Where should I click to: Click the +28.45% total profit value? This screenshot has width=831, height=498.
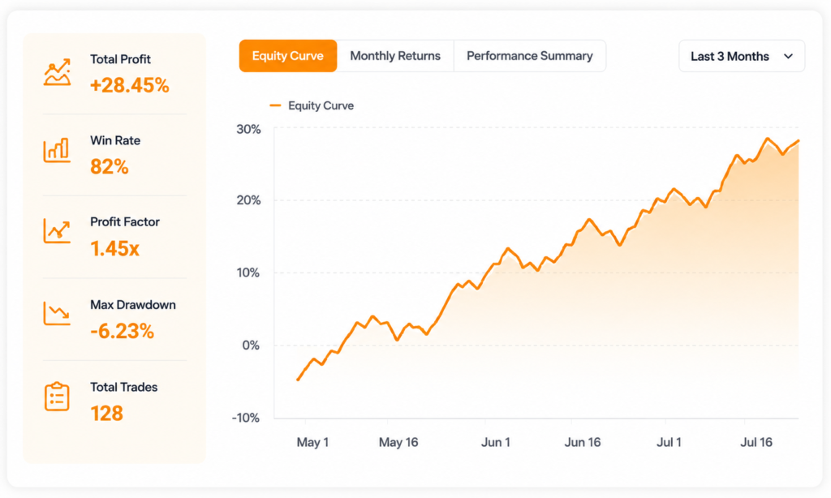(129, 85)
